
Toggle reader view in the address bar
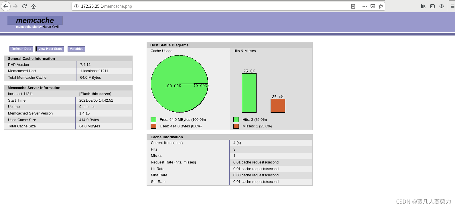point(353,6)
